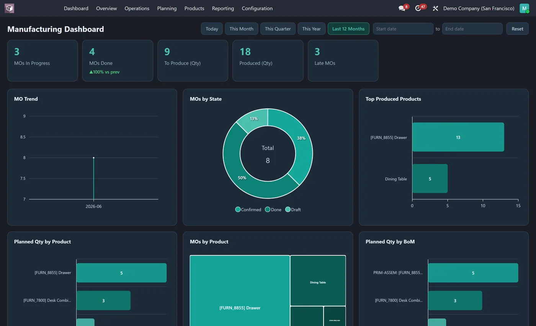
Task: Click the Reset button
Action: pyautogui.click(x=517, y=29)
